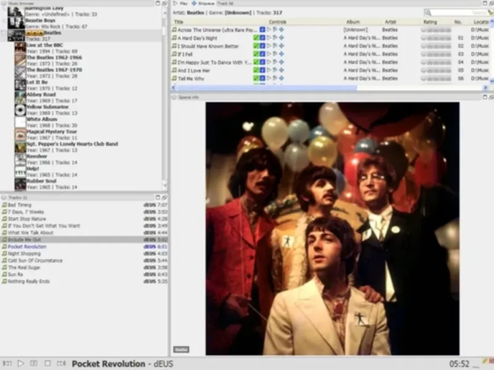Enqueue 'A Hard Day's Night' with diamond icon

[282, 38]
